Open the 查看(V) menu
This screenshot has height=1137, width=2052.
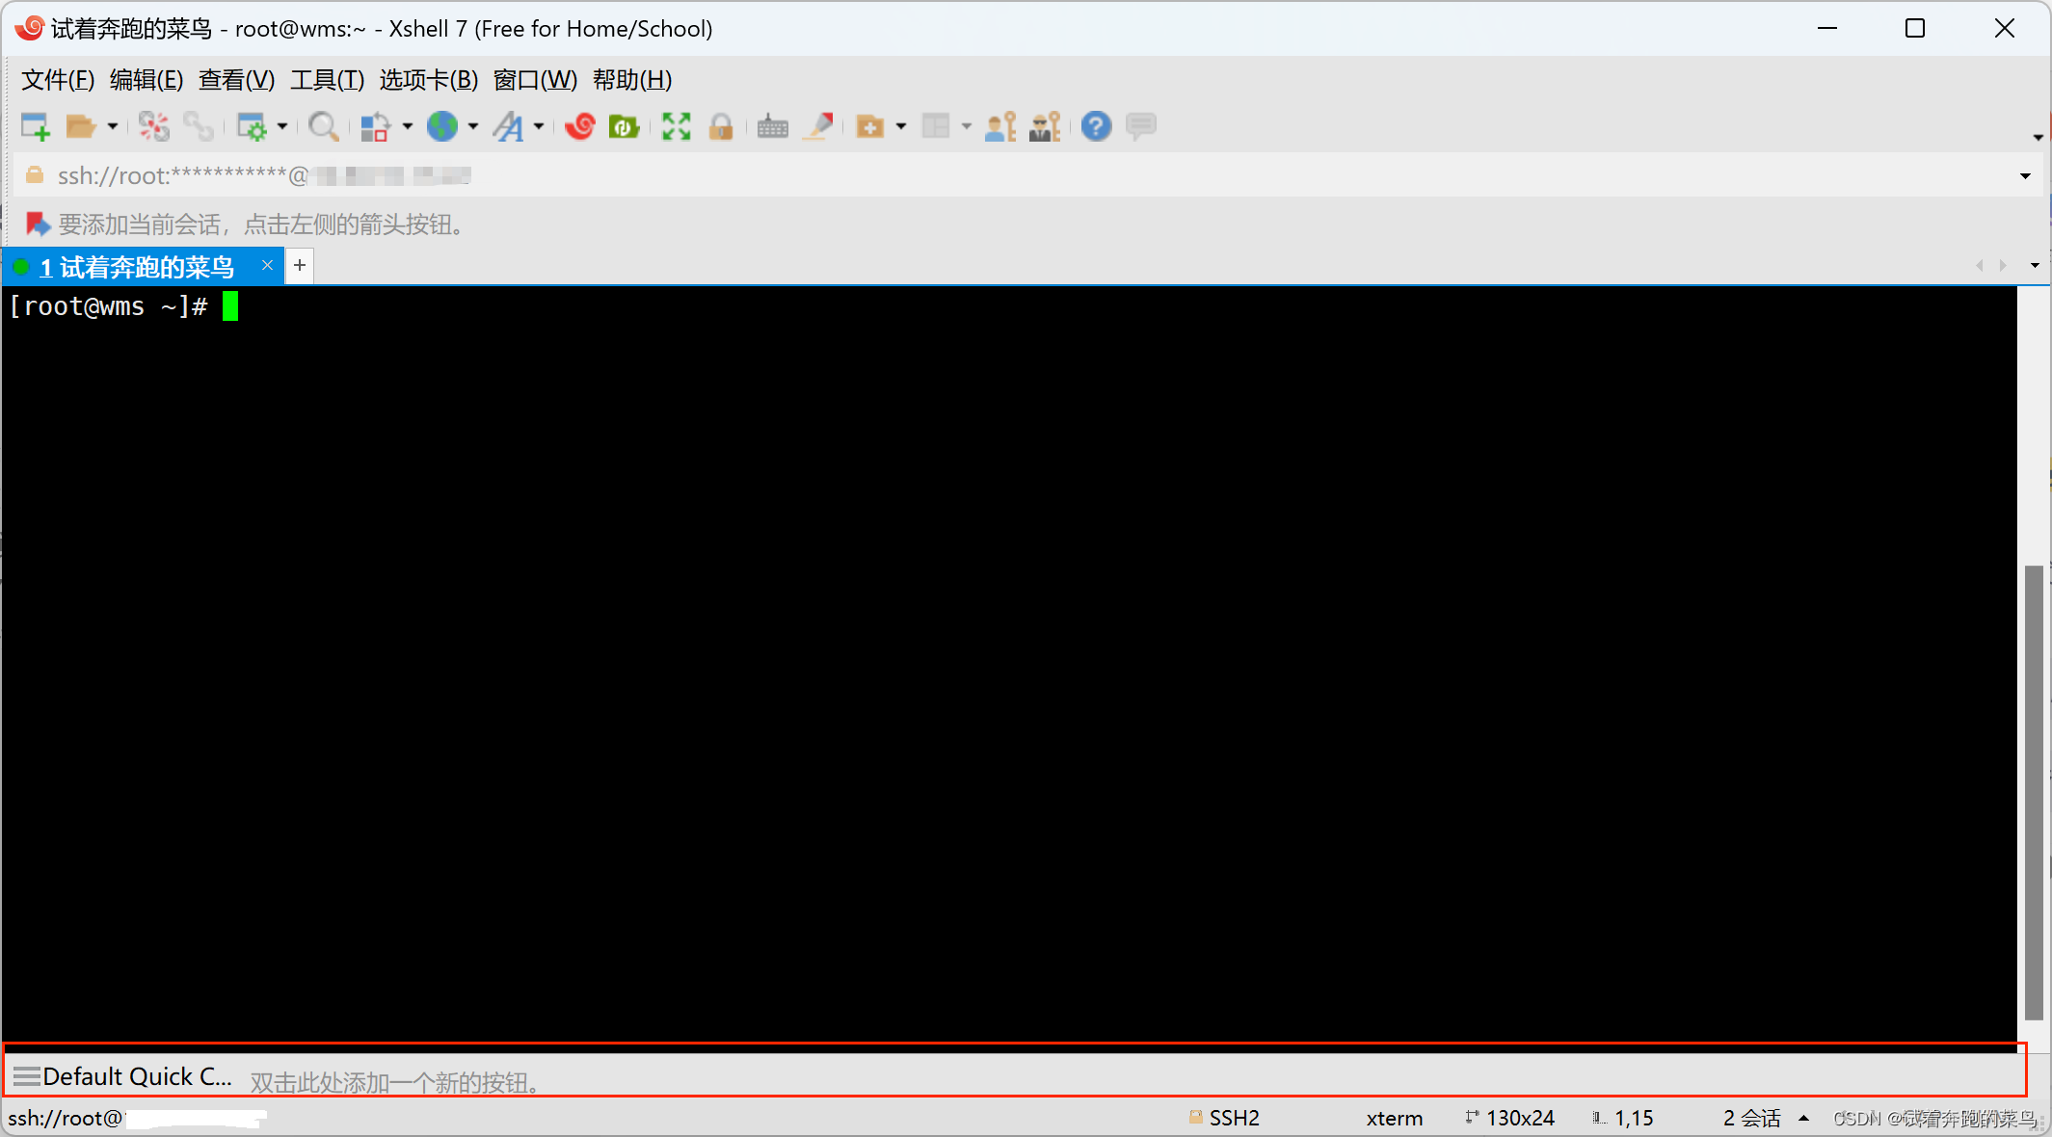click(x=236, y=80)
